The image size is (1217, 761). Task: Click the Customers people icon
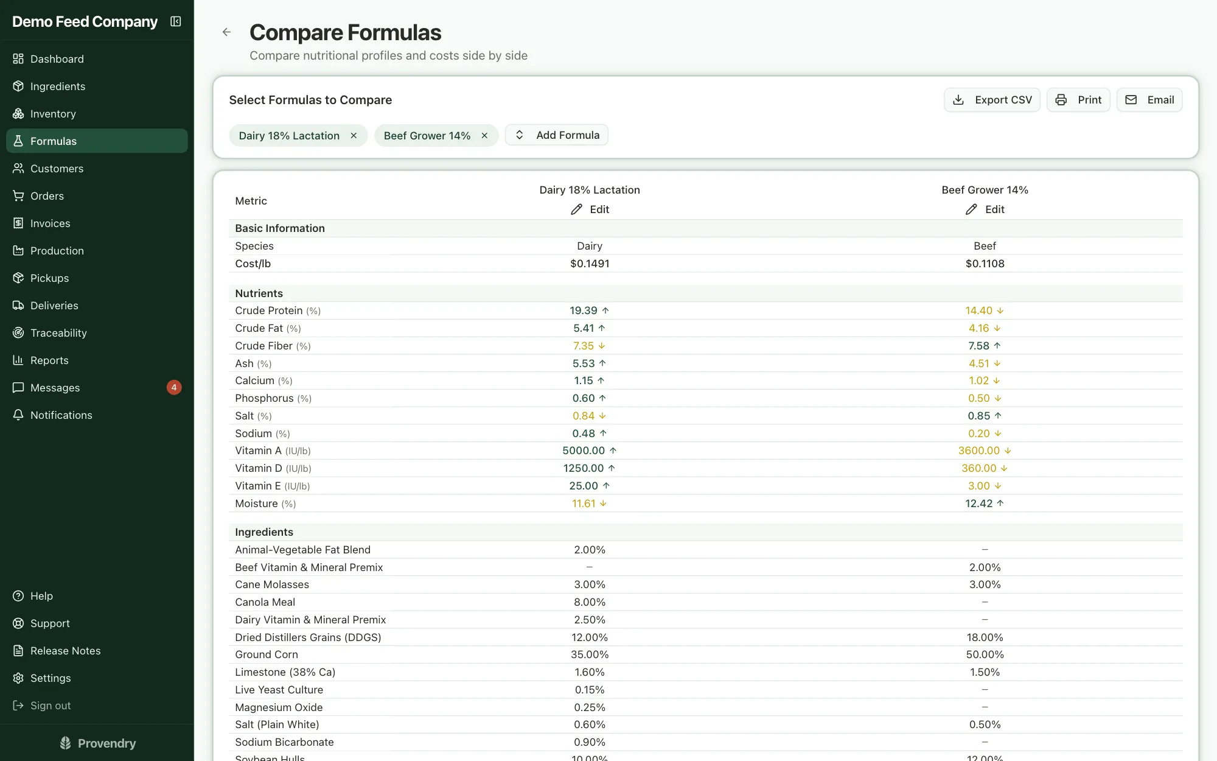tap(18, 168)
